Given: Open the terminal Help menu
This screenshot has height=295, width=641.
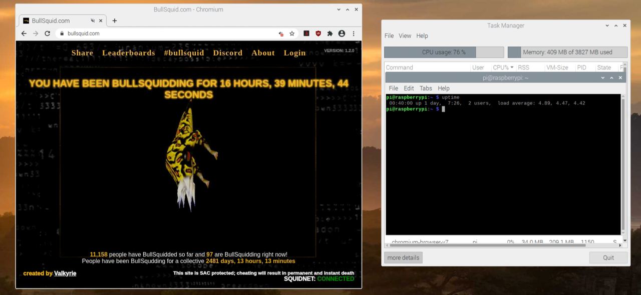Looking at the screenshot, I should (444, 88).
